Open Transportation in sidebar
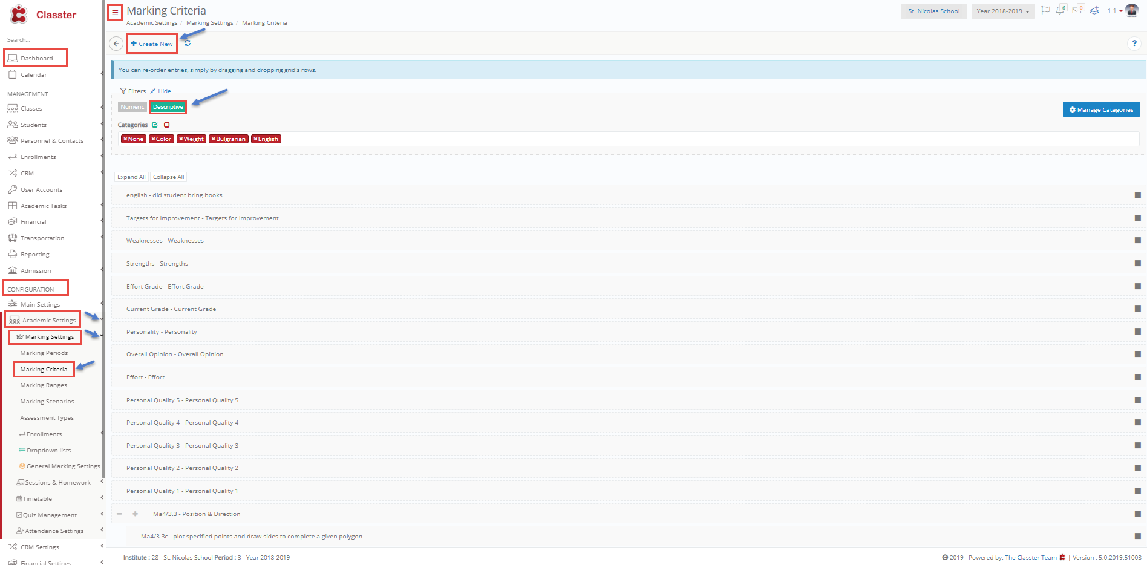The image size is (1147, 565). 42,238
